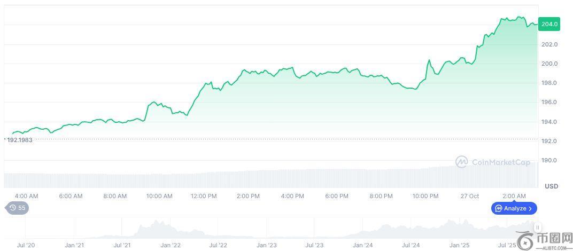
Task: Select Jan '25 on the overview timeline
Action: [x=459, y=245]
